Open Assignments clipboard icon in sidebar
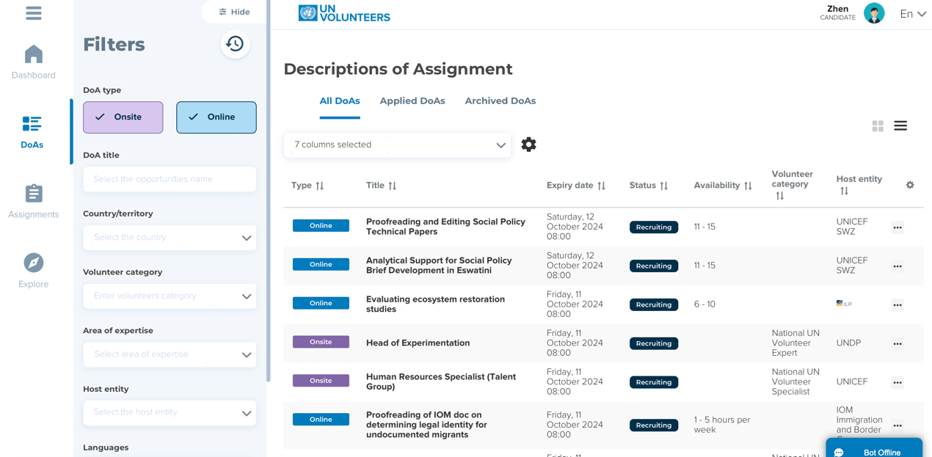The width and height of the screenshot is (932, 457). (x=34, y=194)
